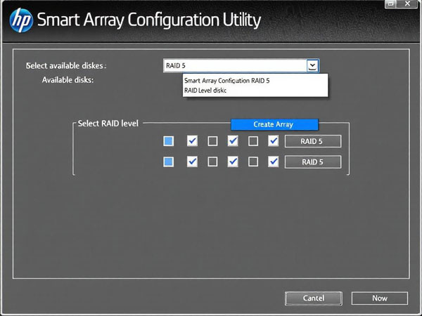Uncheck first checked box in top row

tap(192, 141)
